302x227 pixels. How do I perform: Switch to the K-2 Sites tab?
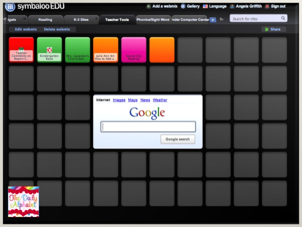tap(81, 20)
